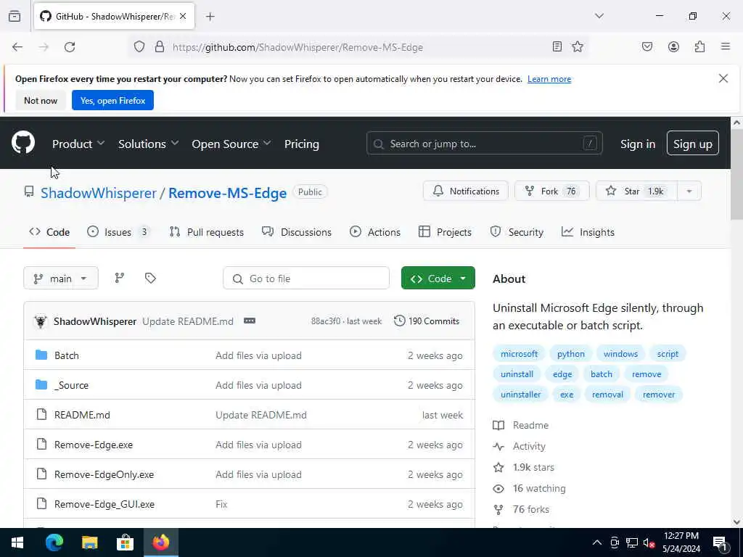Focus the Search or jump to field
Viewport: 743px width, 557px height.
click(x=484, y=144)
